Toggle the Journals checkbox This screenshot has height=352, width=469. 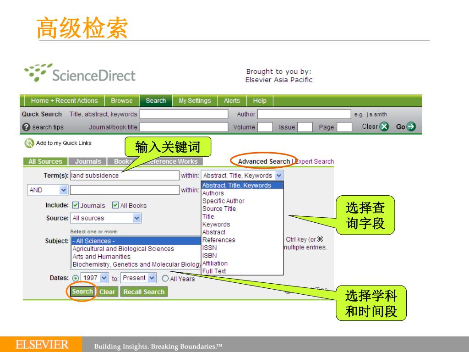[x=76, y=205]
